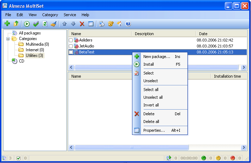Click the green plus add package icon
This screenshot has width=251, height=163.
[x=7, y=24]
